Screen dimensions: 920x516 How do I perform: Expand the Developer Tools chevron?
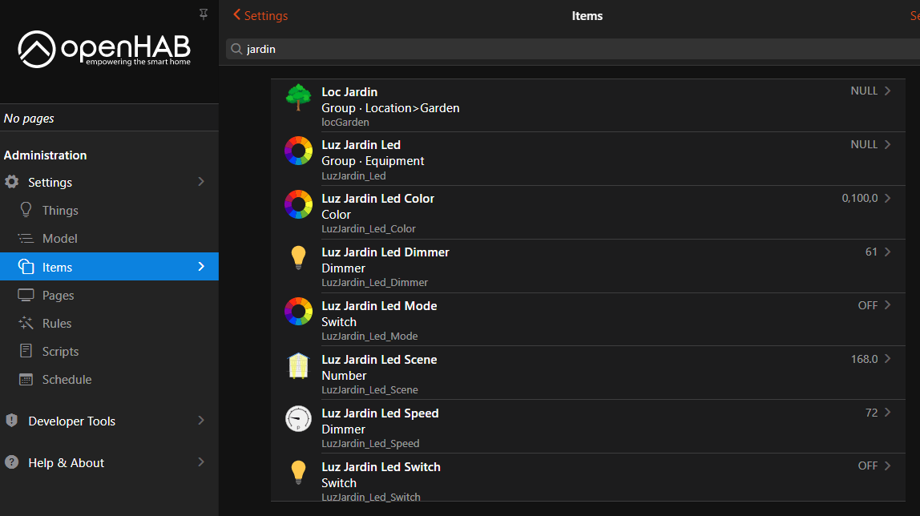[201, 421]
